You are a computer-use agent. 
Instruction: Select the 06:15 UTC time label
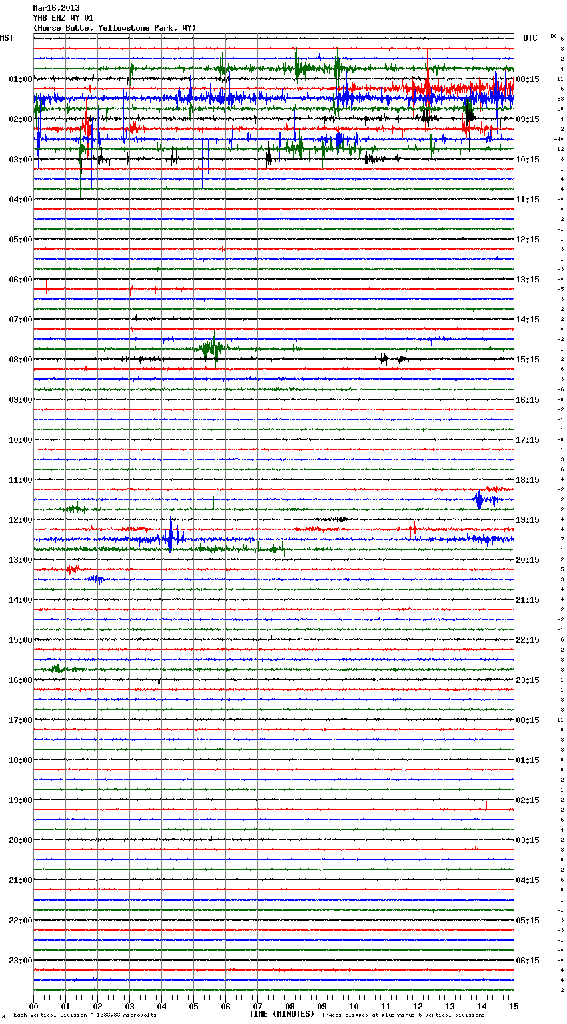coord(528,961)
